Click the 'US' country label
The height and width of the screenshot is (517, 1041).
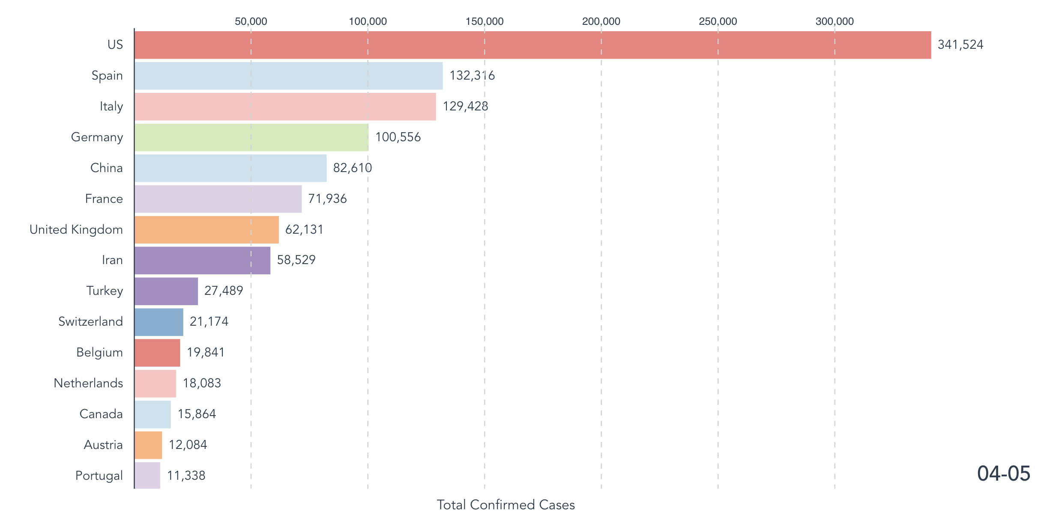pyautogui.click(x=115, y=45)
